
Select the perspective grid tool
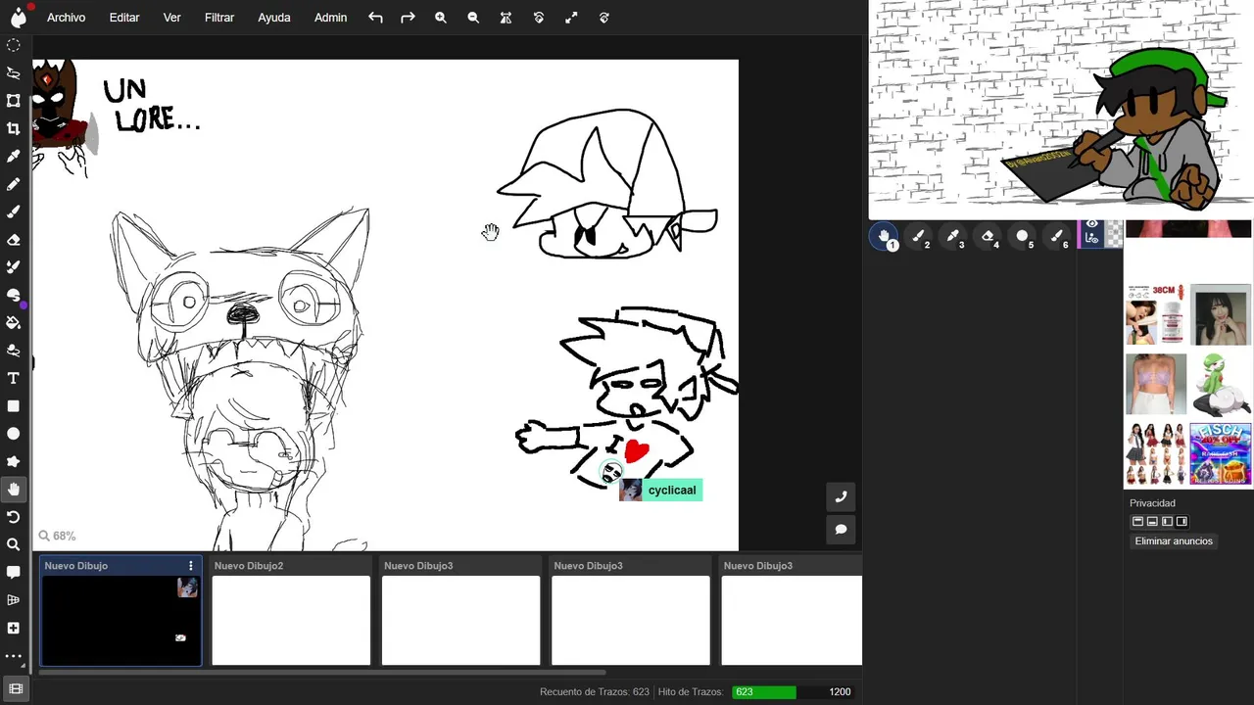[14, 600]
